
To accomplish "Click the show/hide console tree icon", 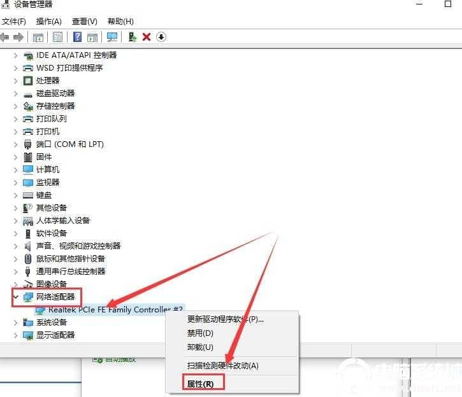I will tap(38, 38).
